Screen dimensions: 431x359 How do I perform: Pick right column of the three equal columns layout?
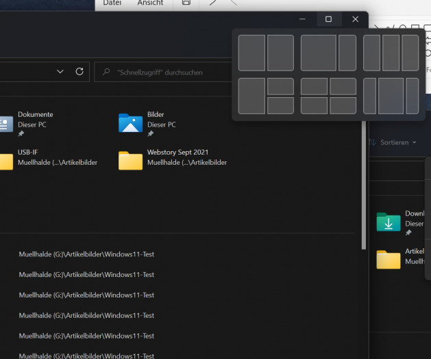[410, 53]
